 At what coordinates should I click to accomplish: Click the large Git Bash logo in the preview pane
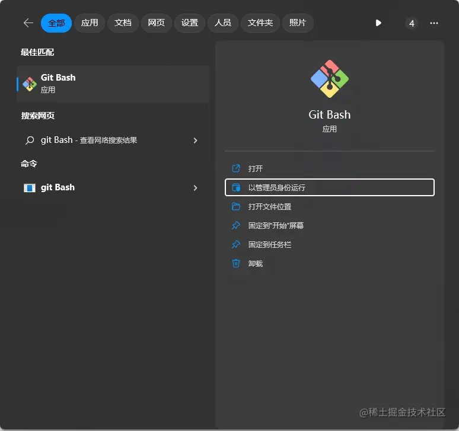pyautogui.click(x=330, y=79)
